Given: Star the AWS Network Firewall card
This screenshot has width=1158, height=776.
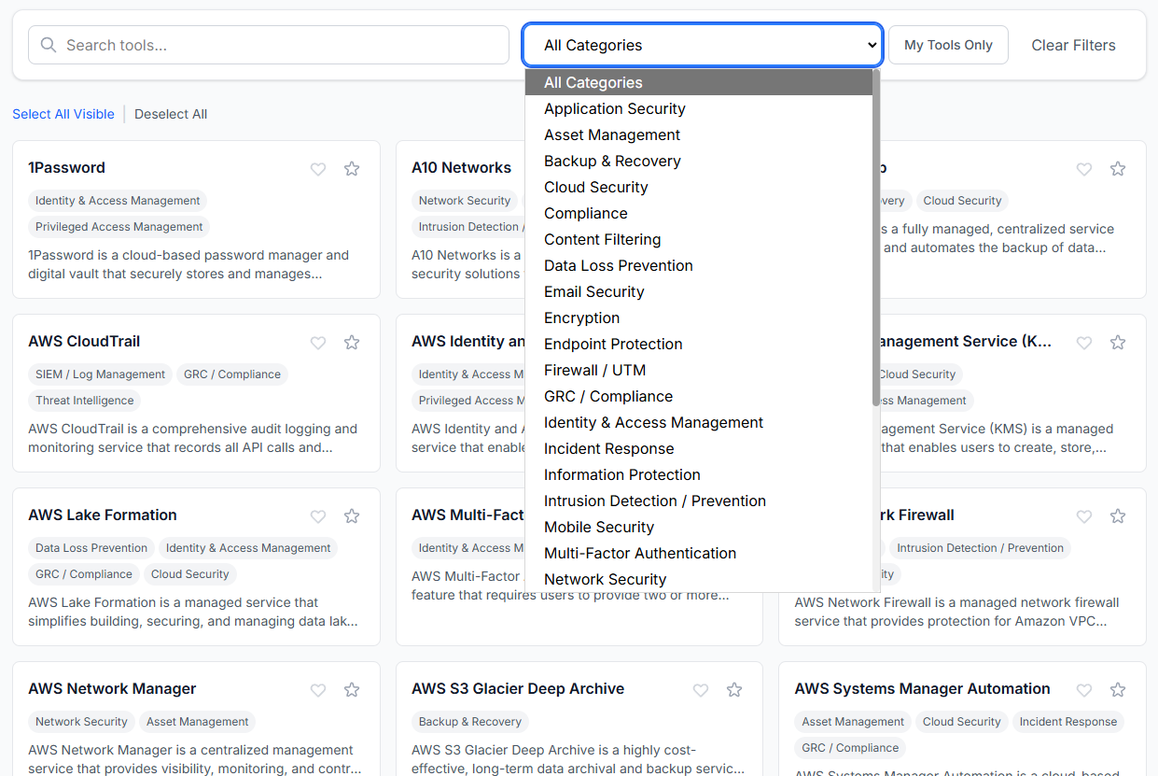Looking at the screenshot, I should (1118, 516).
